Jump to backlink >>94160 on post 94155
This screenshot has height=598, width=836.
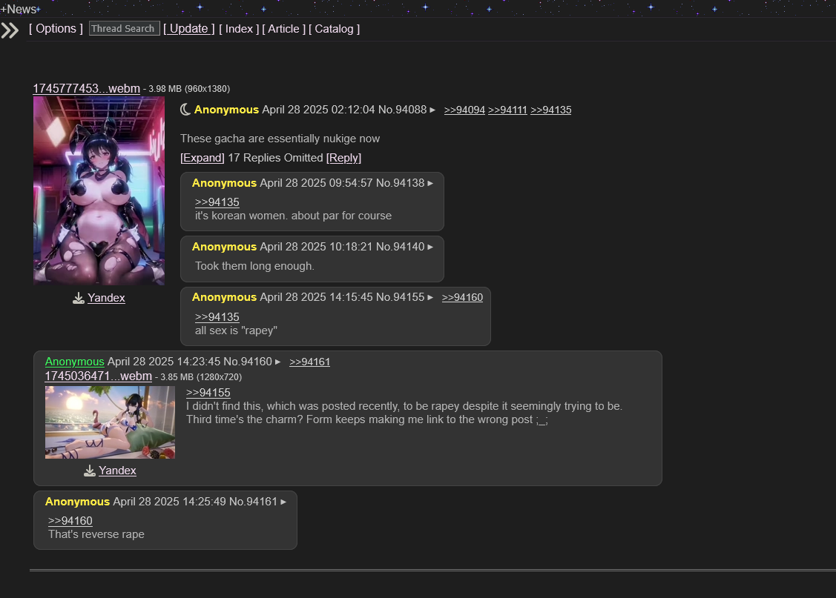(462, 298)
